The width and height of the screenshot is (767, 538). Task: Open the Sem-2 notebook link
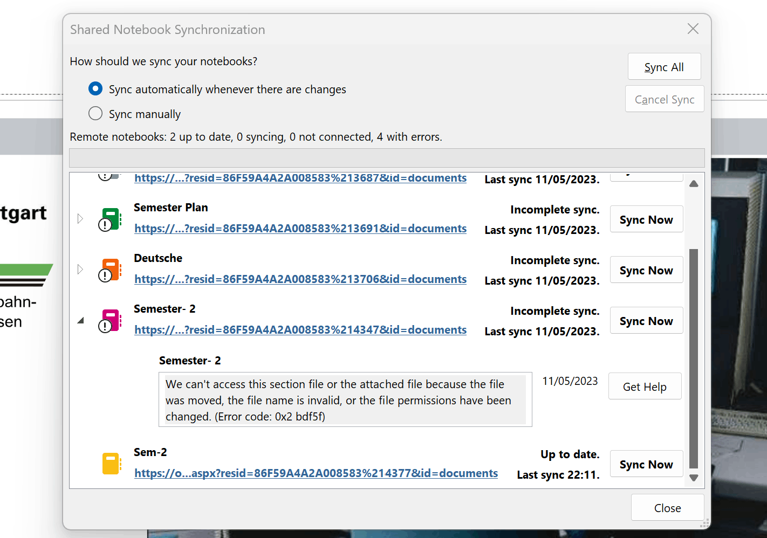[316, 473]
